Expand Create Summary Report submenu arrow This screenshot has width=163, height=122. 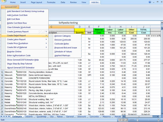(x=46, y=31)
